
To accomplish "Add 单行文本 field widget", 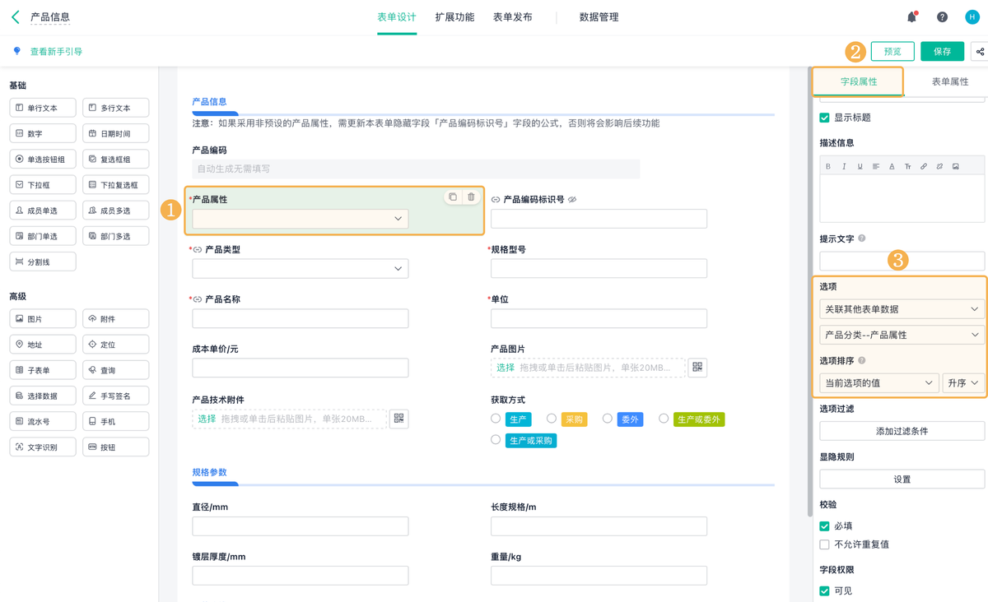I will (43, 108).
